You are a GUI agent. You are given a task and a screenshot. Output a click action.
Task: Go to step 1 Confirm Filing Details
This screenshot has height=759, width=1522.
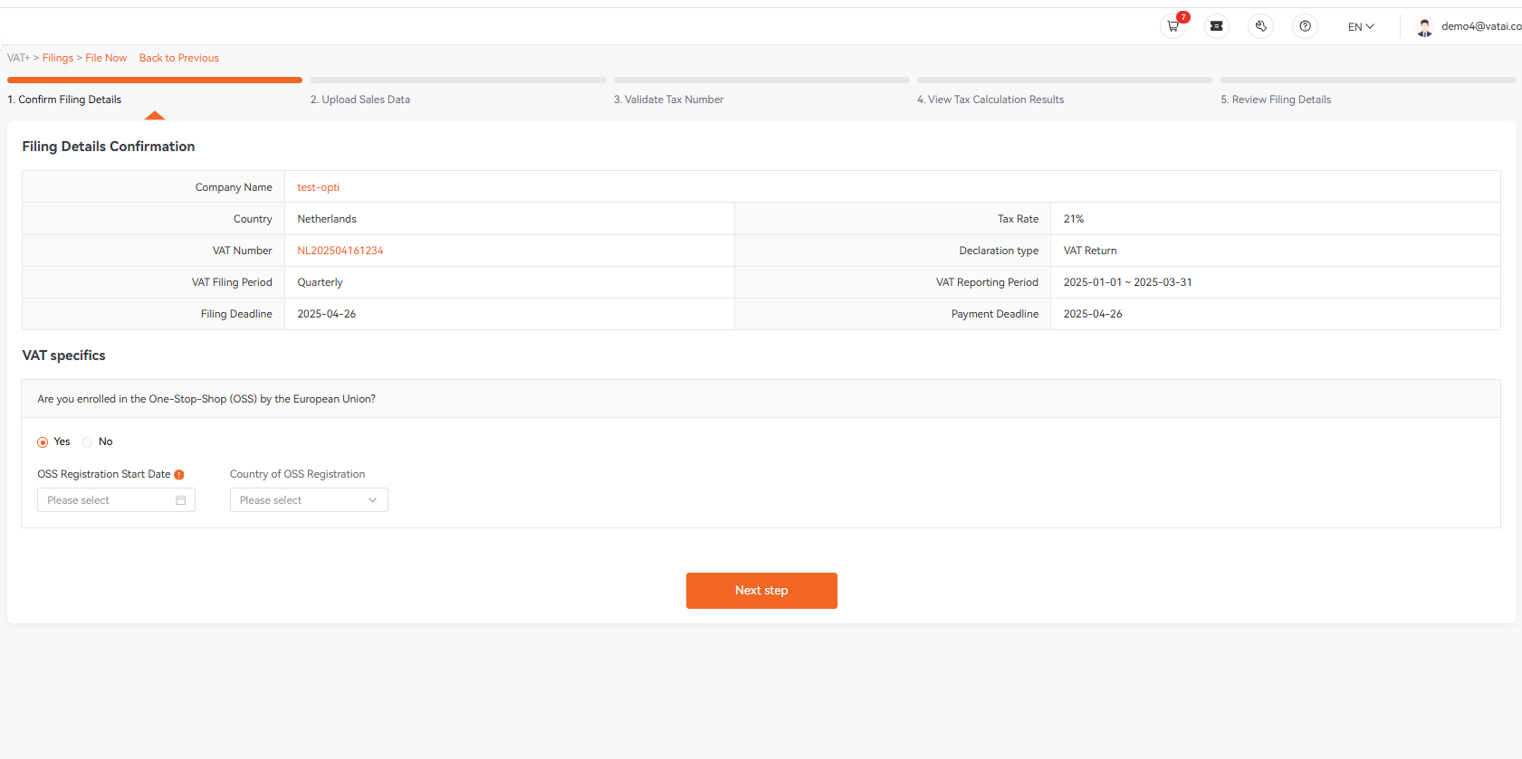[64, 100]
